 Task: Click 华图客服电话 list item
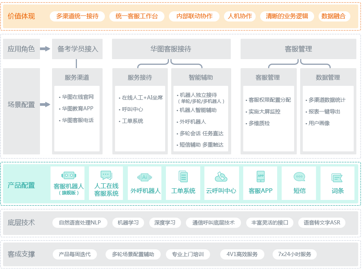point(77,120)
